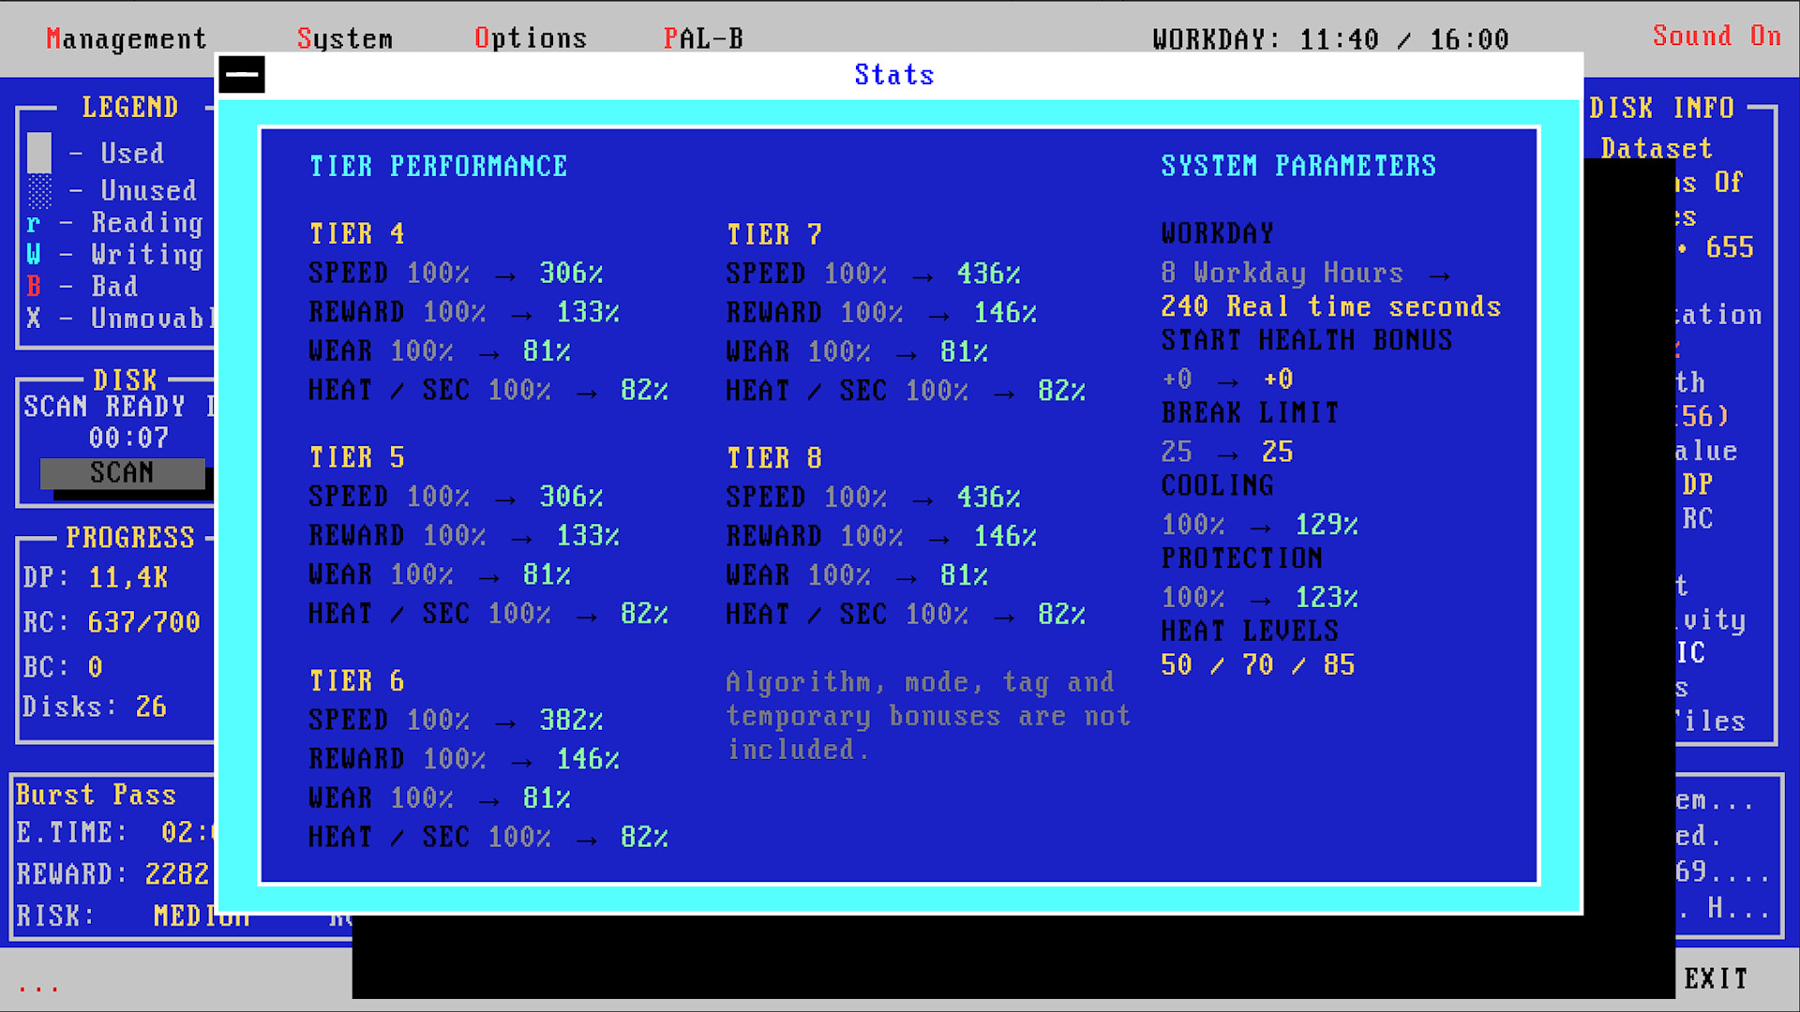Click Tier 4 speed value 306%
1800x1012 pixels.
(571, 273)
